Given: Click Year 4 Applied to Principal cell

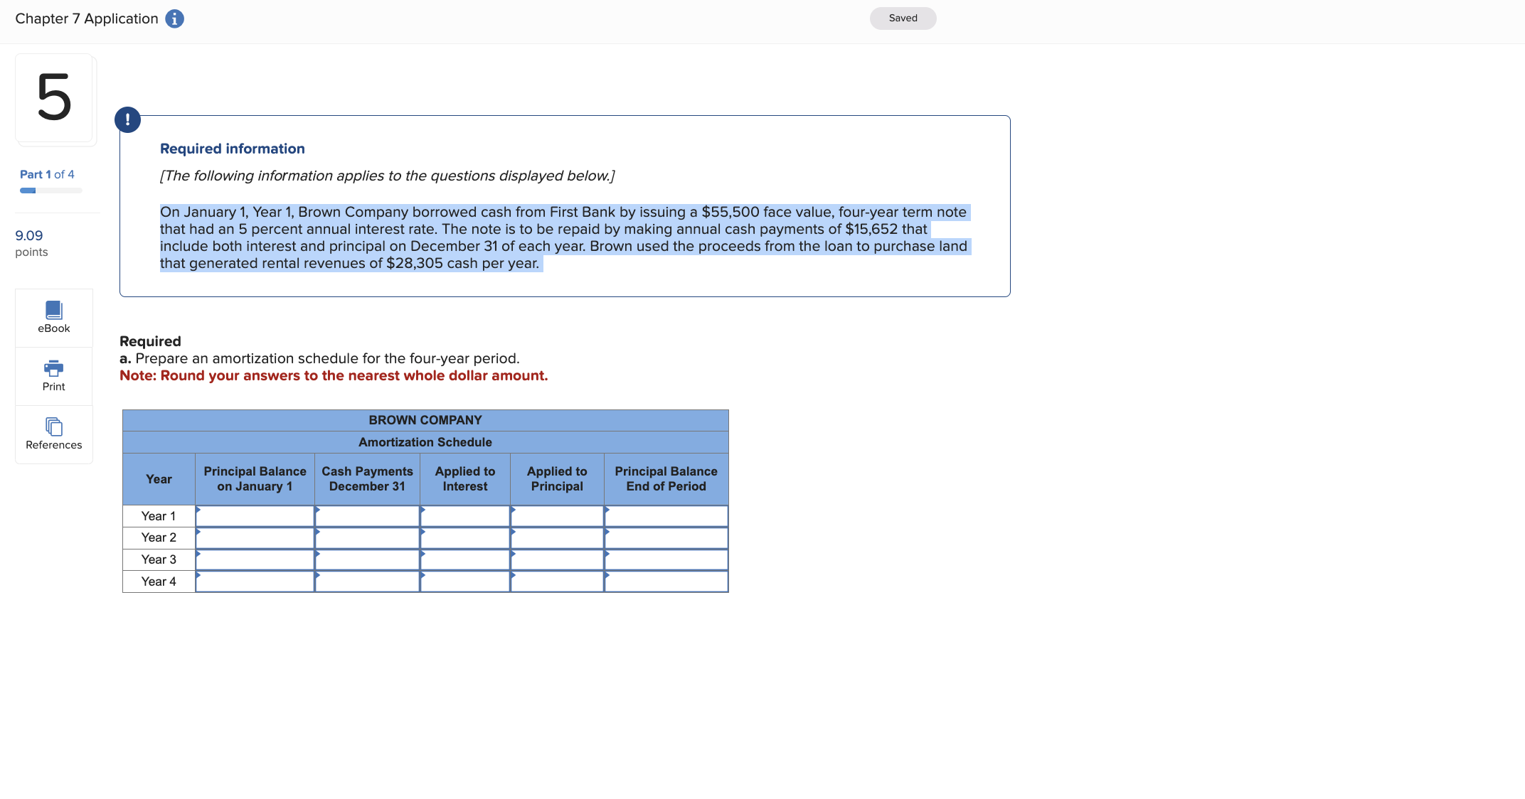Looking at the screenshot, I should 557,582.
